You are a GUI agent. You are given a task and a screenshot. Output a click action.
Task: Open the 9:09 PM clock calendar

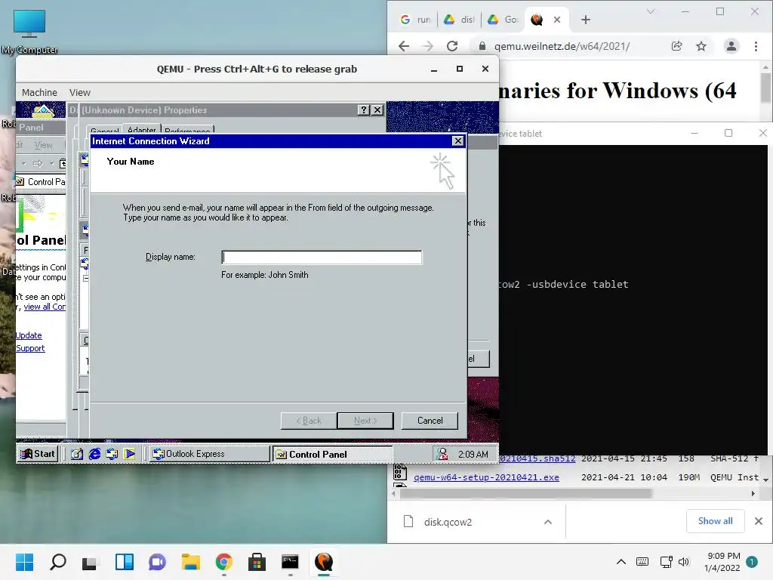(722, 562)
